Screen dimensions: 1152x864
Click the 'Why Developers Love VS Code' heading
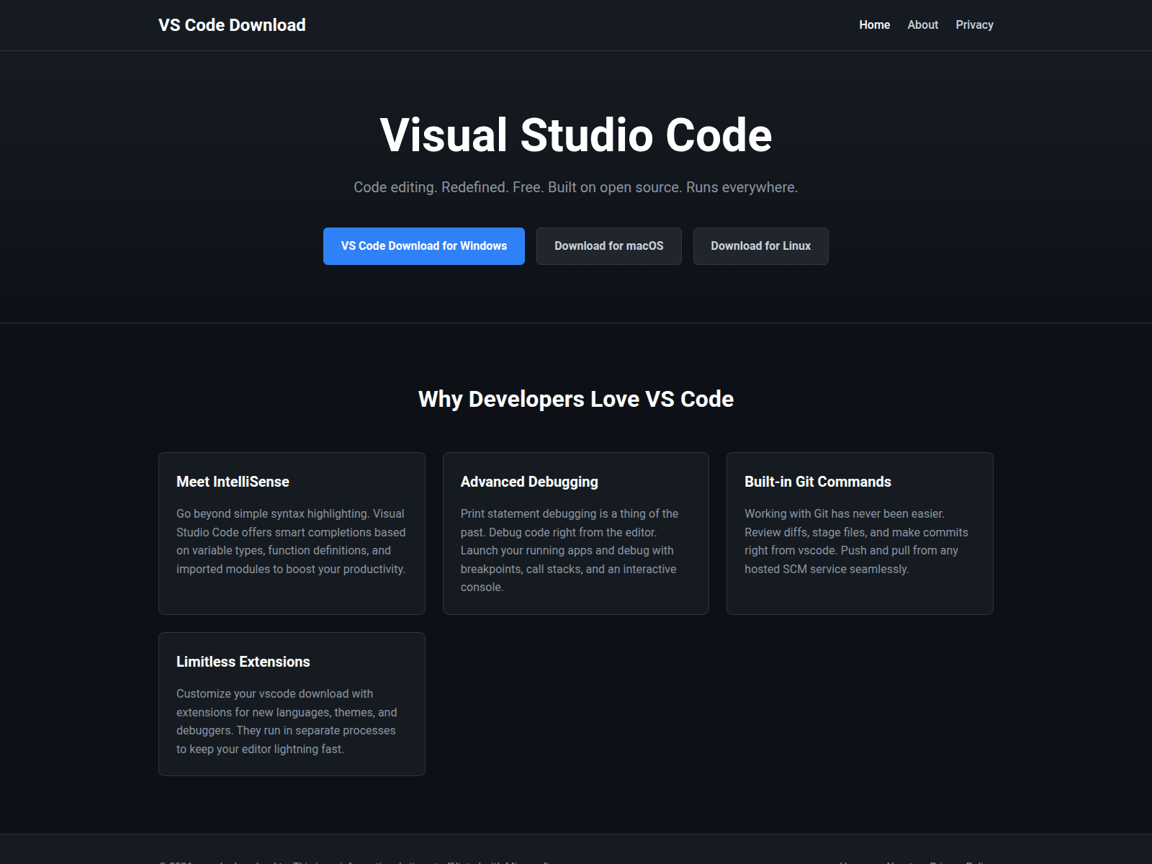coord(576,399)
